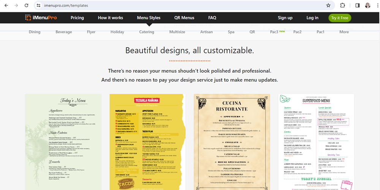Open the FAQ page

[x=212, y=18]
